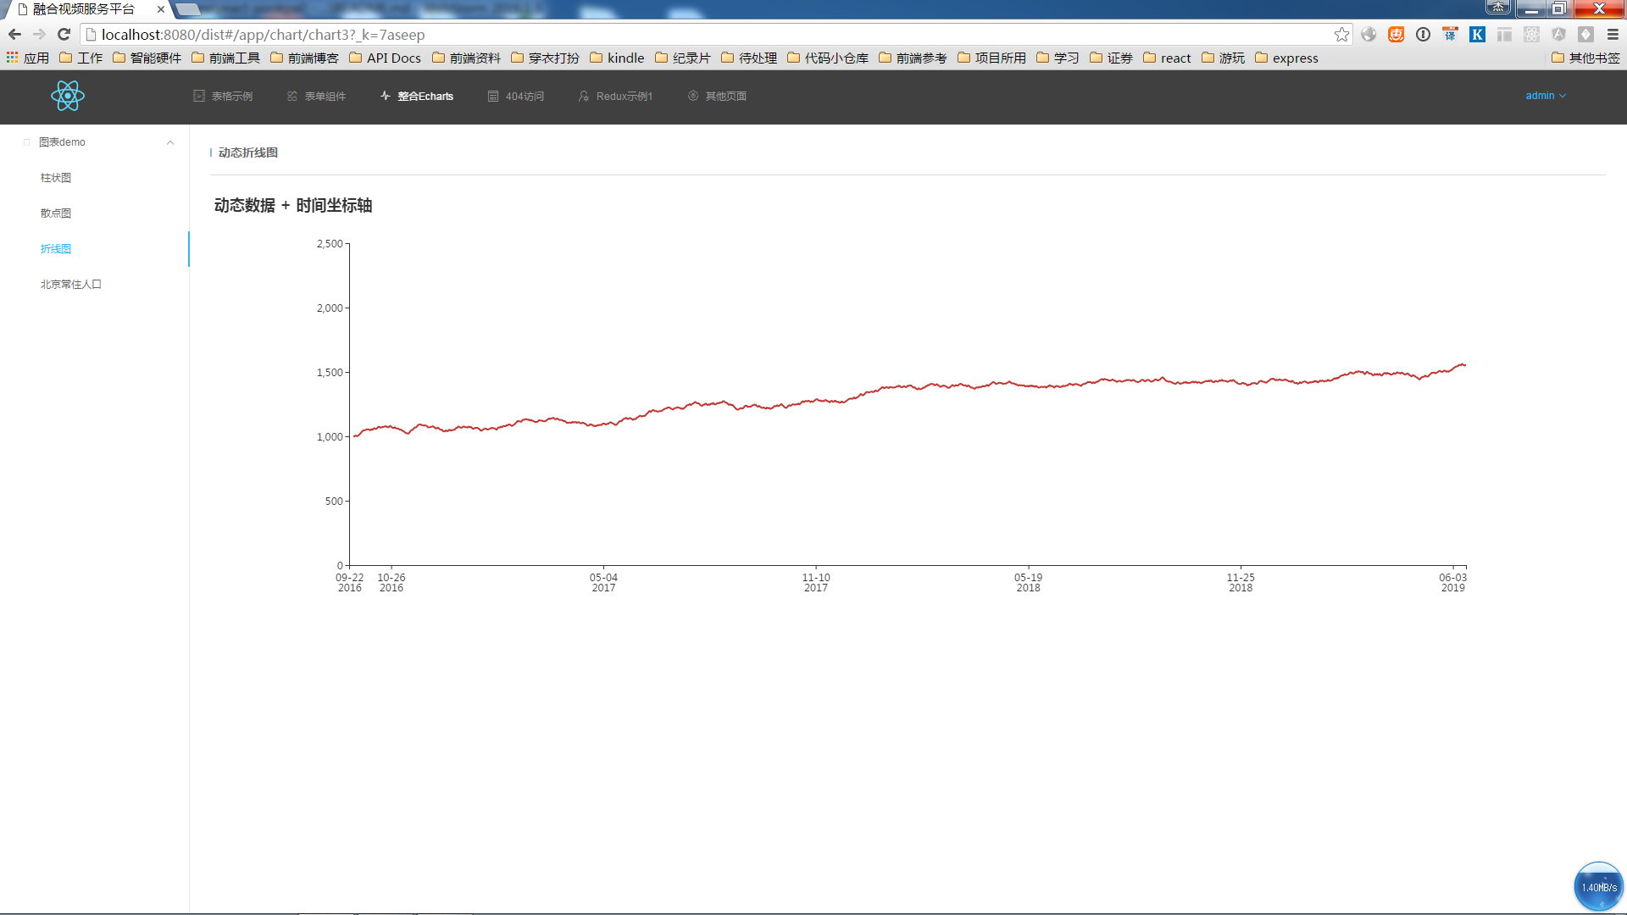Open the 应用 apps shortcut icon
The height and width of the screenshot is (915, 1627).
pos(27,58)
